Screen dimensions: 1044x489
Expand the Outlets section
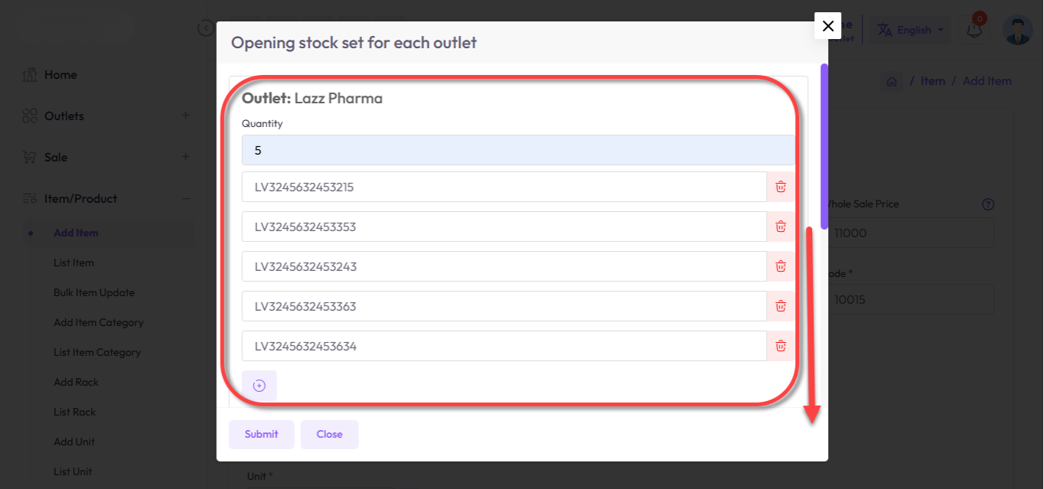point(185,115)
